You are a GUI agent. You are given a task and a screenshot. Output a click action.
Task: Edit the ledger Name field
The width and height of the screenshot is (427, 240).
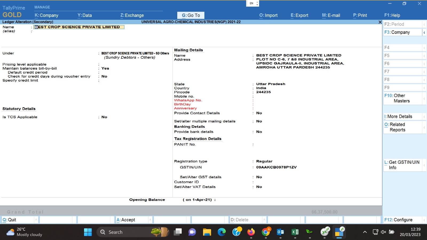click(79, 27)
